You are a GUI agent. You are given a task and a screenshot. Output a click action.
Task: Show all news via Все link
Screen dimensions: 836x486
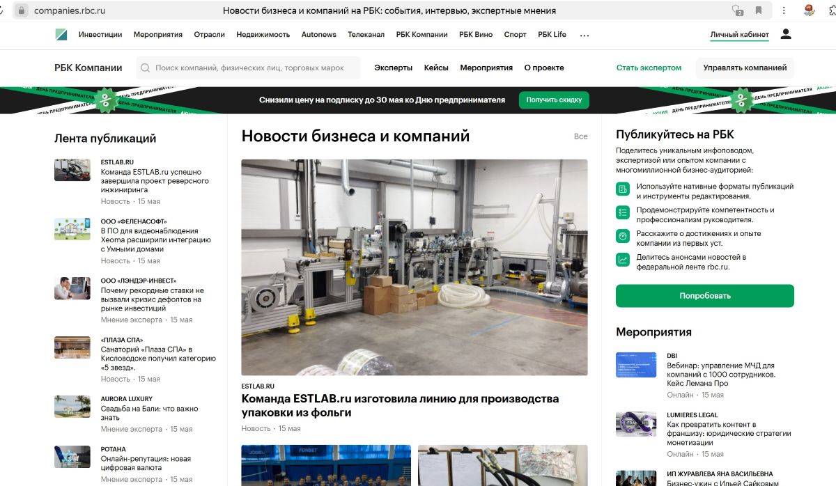coord(580,136)
